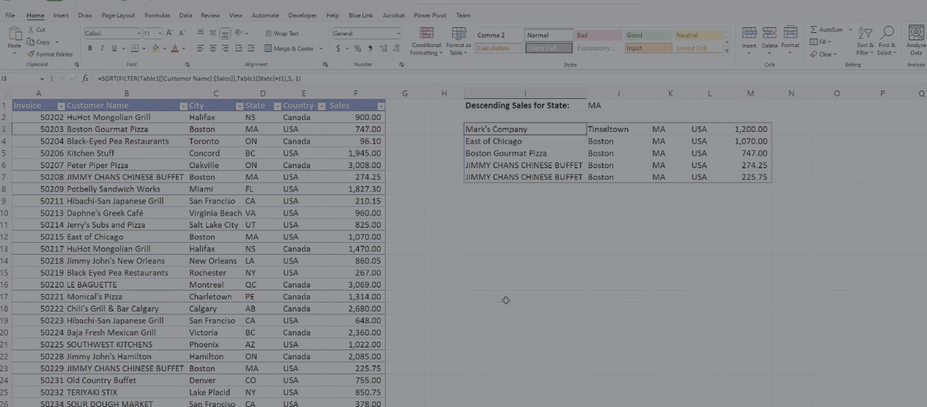Toggle Wrap Text on
Viewport: 927px width, 407px height.
tap(282, 33)
